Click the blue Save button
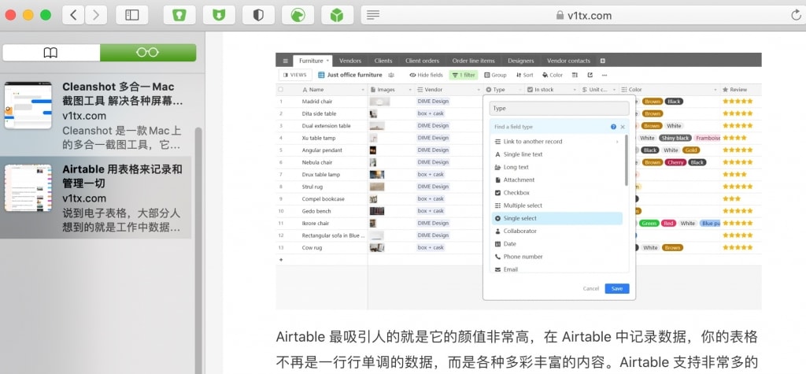 (x=617, y=289)
